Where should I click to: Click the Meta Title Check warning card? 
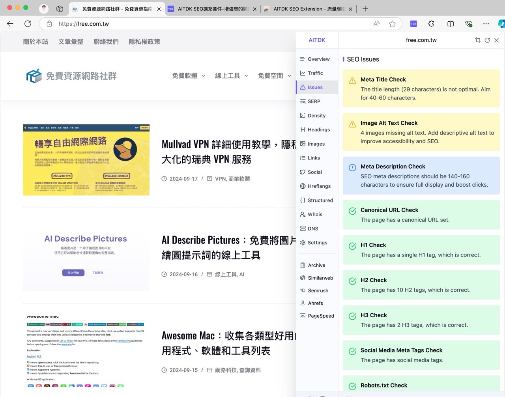pyautogui.click(x=421, y=88)
